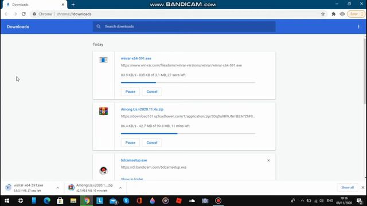This screenshot has height=206, width=367.
Task: Click the winrar download source URL
Action: pos(181,65)
